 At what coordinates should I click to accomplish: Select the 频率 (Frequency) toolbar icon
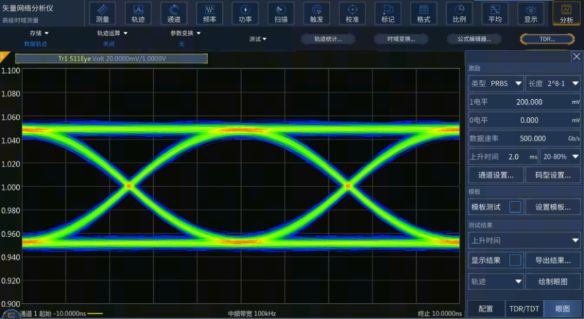[x=209, y=12]
